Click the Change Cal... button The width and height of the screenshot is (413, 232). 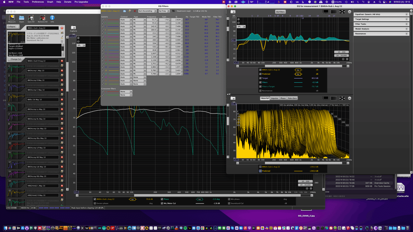[17, 59]
